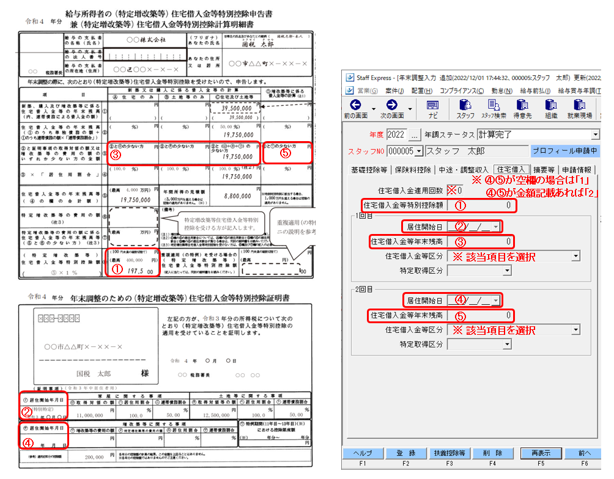Select the 住宅借入 tab
Viewport: 614px width, 479px height.
[x=511, y=169]
